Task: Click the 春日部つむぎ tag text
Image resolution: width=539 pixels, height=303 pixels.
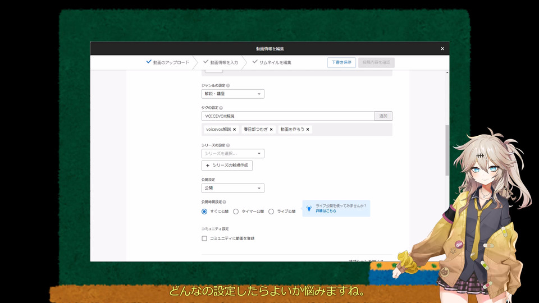Action: pyautogui.click(x=256, y=130)
